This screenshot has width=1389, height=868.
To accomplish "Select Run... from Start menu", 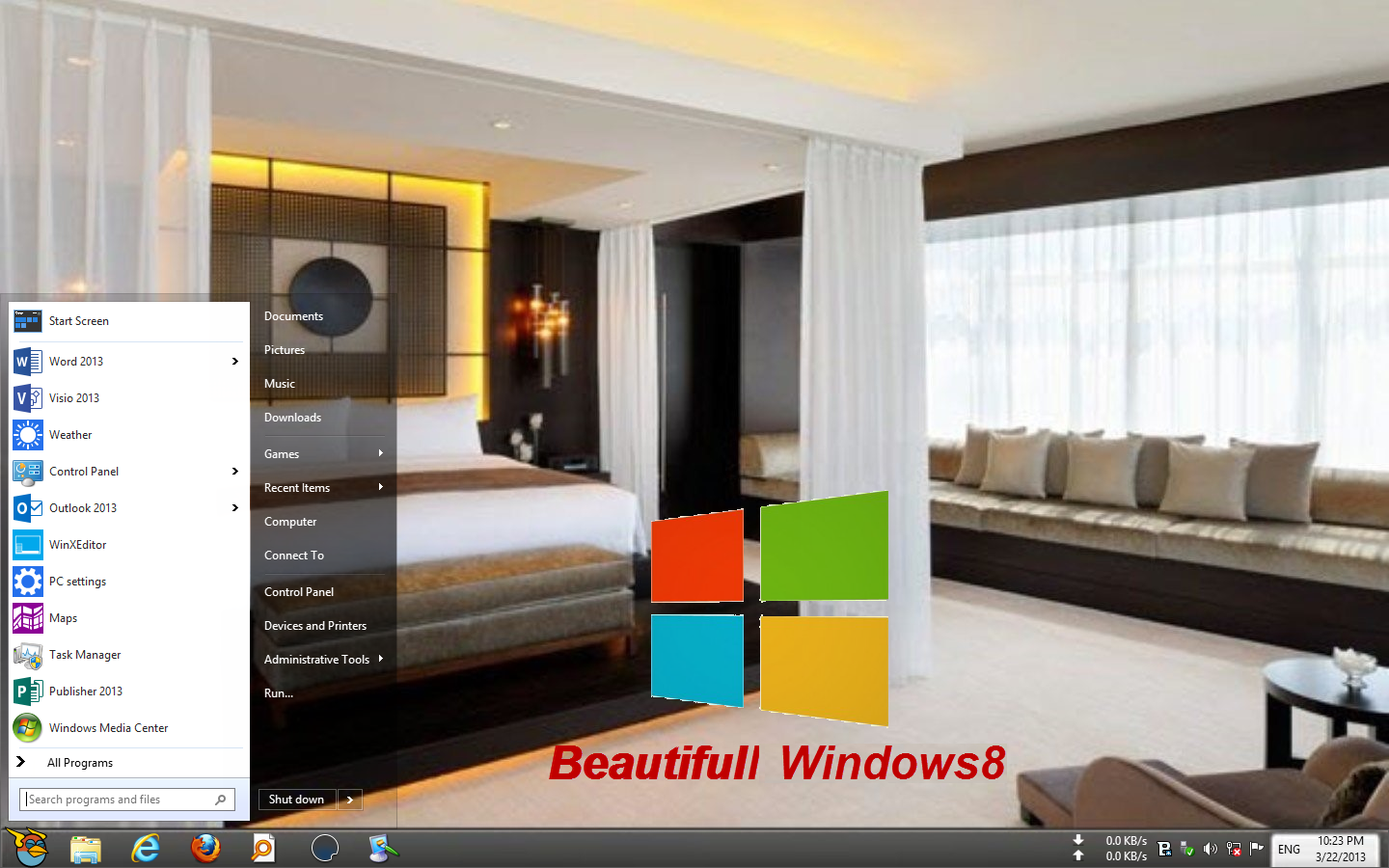I will pyautogui.click(x=279, y=693).
